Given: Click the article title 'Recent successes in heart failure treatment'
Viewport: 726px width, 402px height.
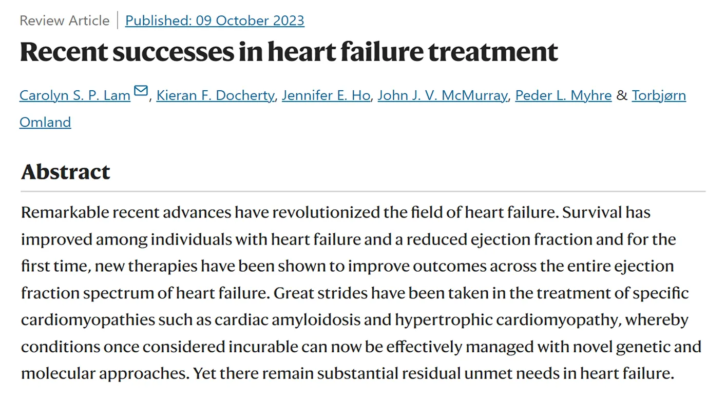Looking at the screenshot, I should [x=289, y=51].
